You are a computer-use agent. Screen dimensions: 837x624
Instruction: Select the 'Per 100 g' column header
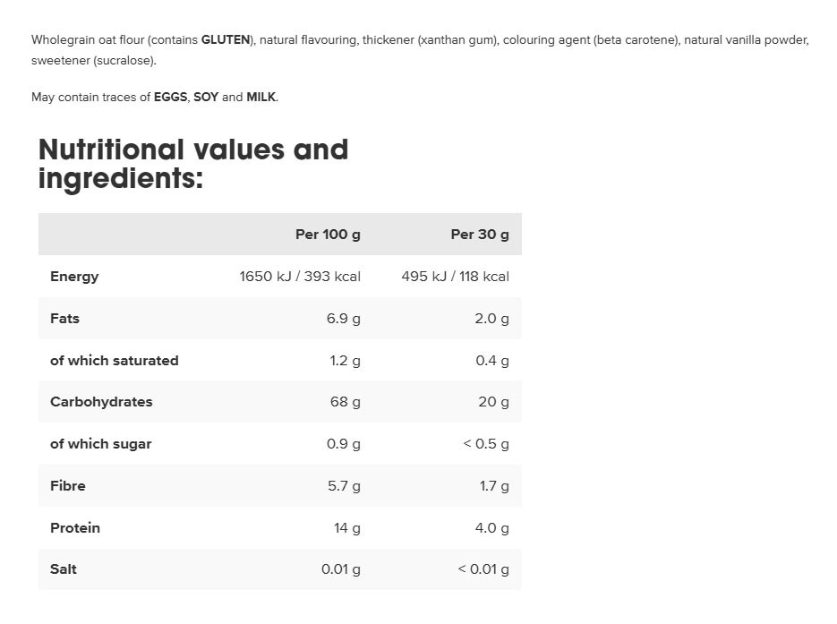tap(328, 235)
